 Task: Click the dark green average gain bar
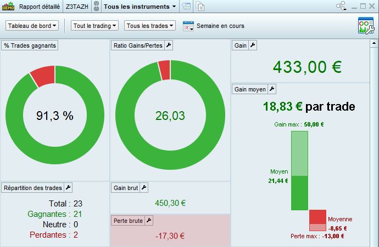pyautogui.click(x=299, y=193)
